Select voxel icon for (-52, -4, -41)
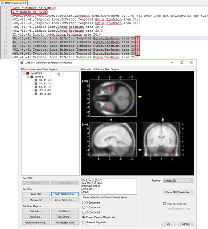The width and height of the screenshot is (208, 229). [x=36, y=91]
